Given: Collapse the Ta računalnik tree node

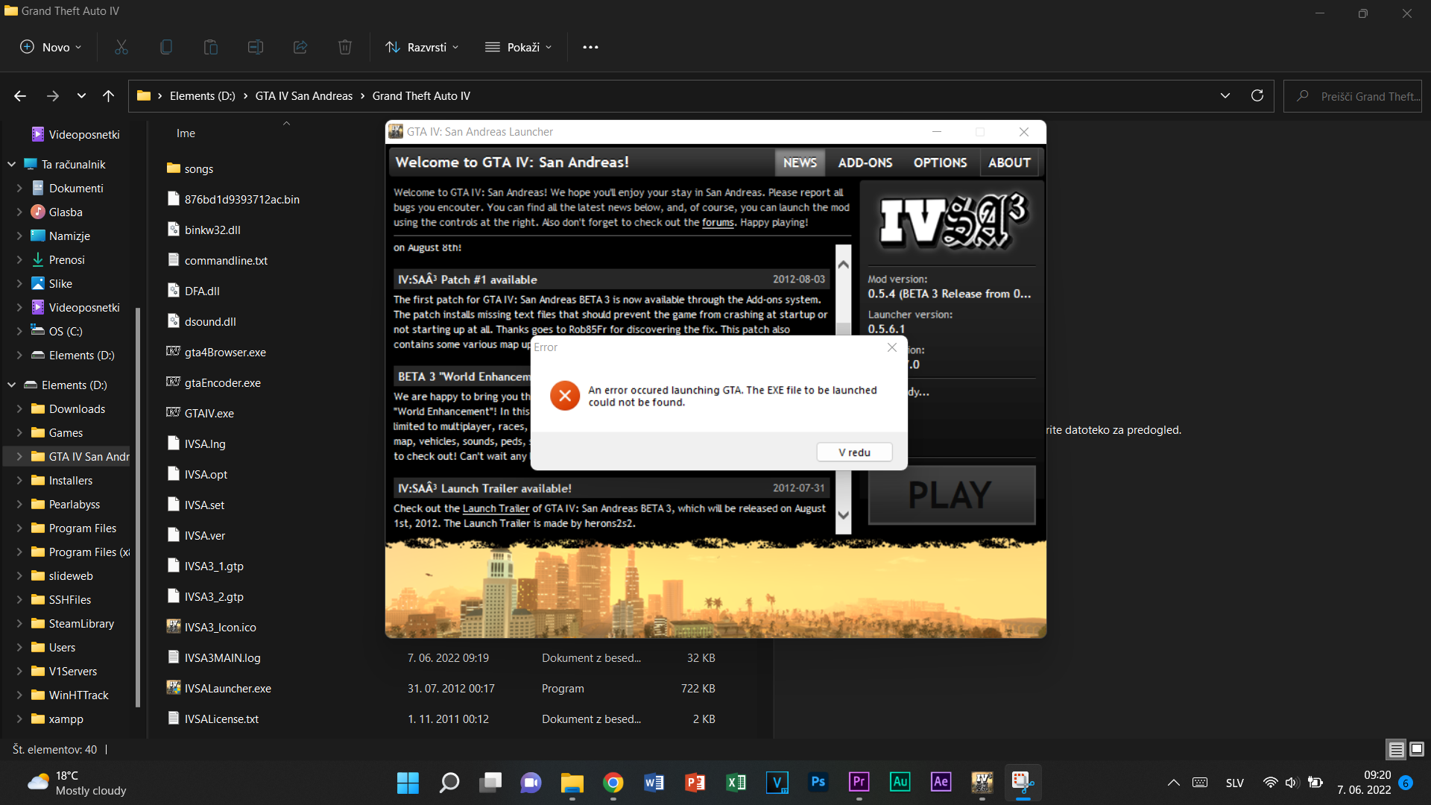Looking at the screenshot, I should click(12, 164).
